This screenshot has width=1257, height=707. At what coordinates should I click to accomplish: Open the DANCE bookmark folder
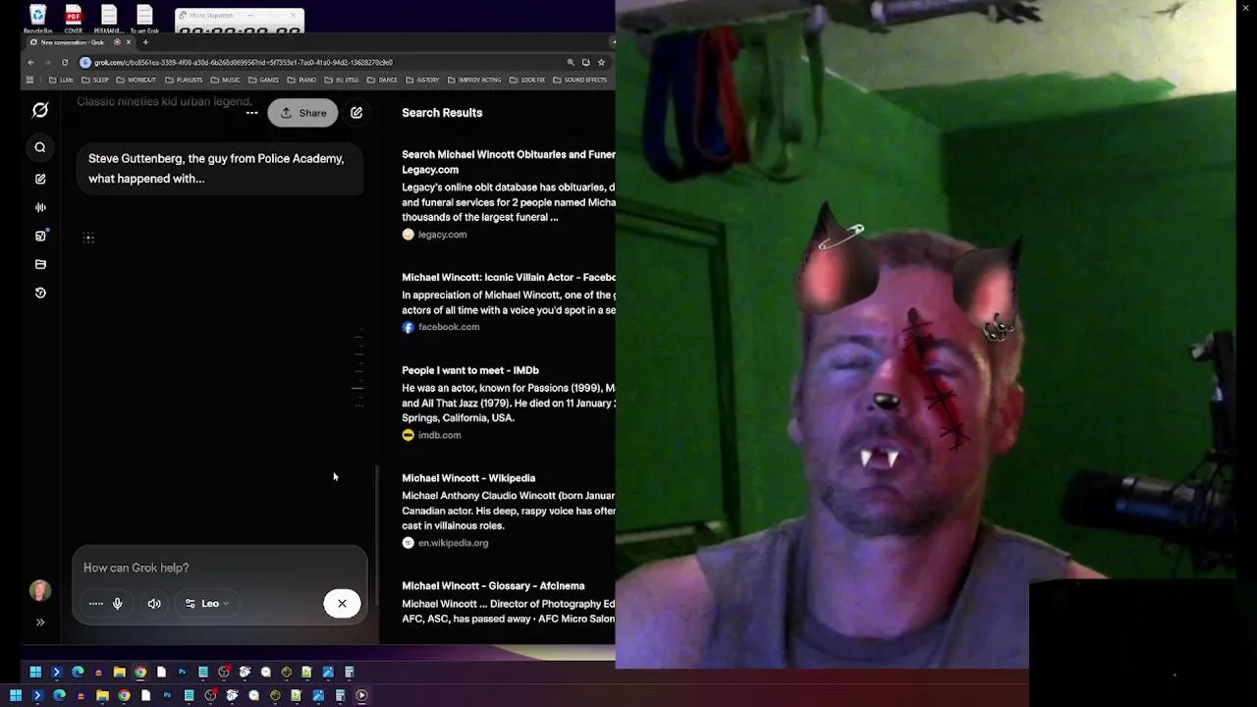pos(384,80)
